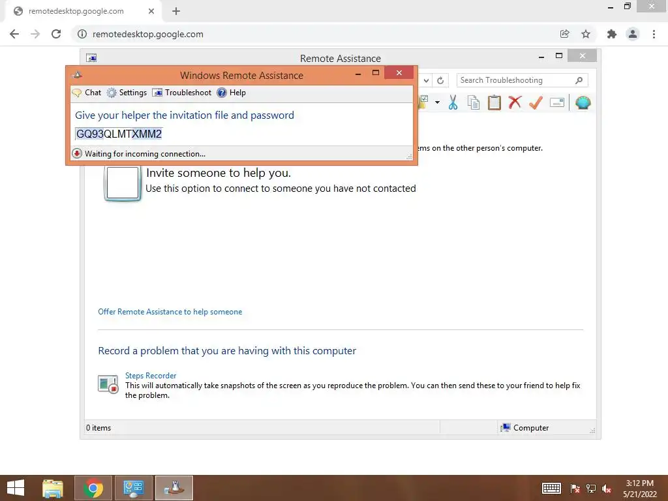Viewport: 668px width, 501px height.
Task: Click Windows Remote Assistance title bar icon
Action: pyautogui.click(x=77, y=75)
